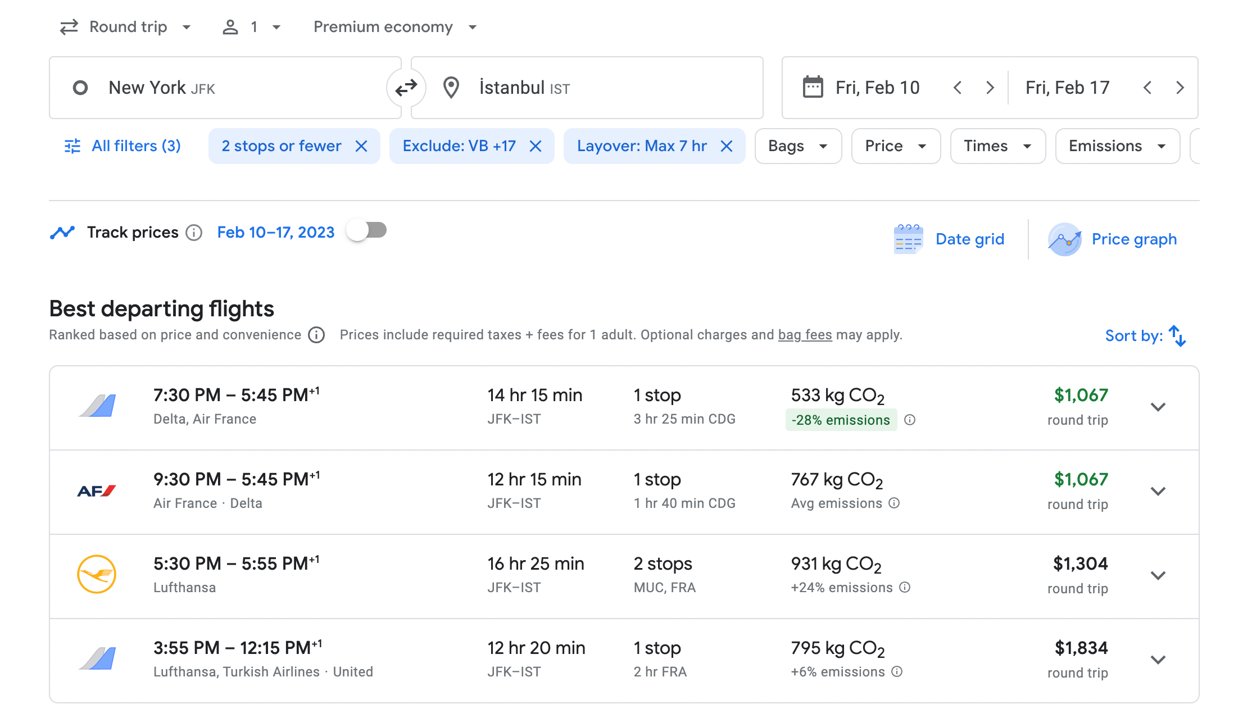Screen dimensions: 1252x727
Task: Swap origin and destination airports
Action: coord(406,88)
